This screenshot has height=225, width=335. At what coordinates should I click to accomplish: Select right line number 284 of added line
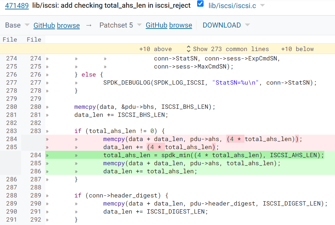(36, 155)
